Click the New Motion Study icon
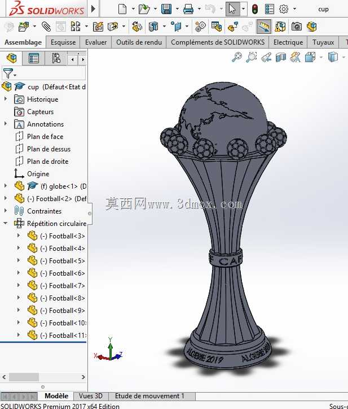Image resolution: width=348 pixels, height=409 pixels. pos(200,27)
